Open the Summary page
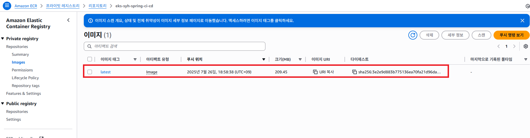Viewport: 530px width, 138px height. [x=20, y=54]
